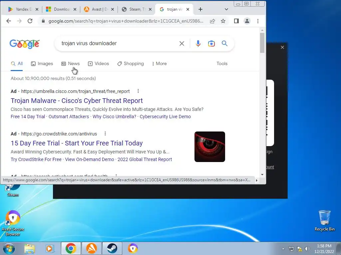The height and width of the screenshot is (255, 341).
Task: Open the volume speaker tray icon
Action: tap(307, 249)
